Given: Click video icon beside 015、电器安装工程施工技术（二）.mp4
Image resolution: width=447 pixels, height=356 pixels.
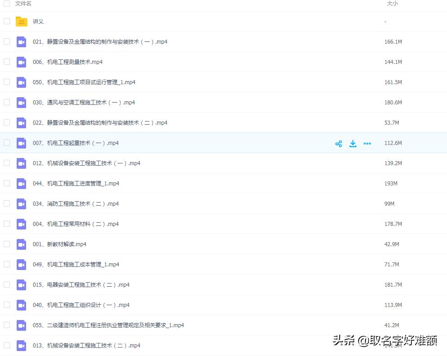Looking at the screenshot, I should click(21, 284).
